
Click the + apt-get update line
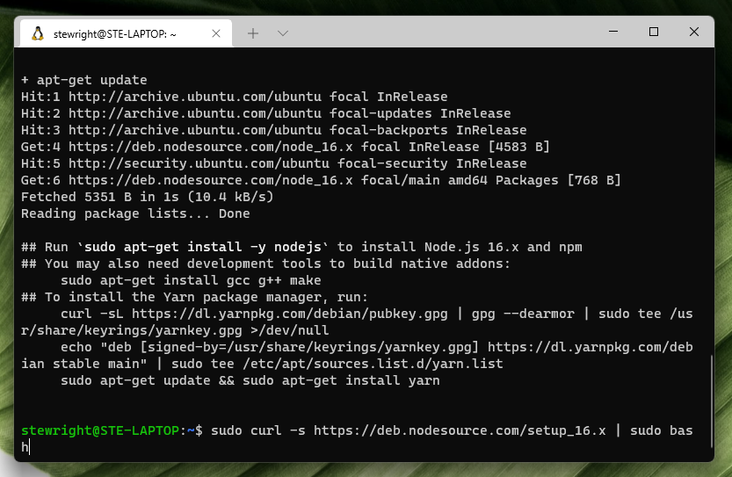pyautogui.click(x=84, y=80)
